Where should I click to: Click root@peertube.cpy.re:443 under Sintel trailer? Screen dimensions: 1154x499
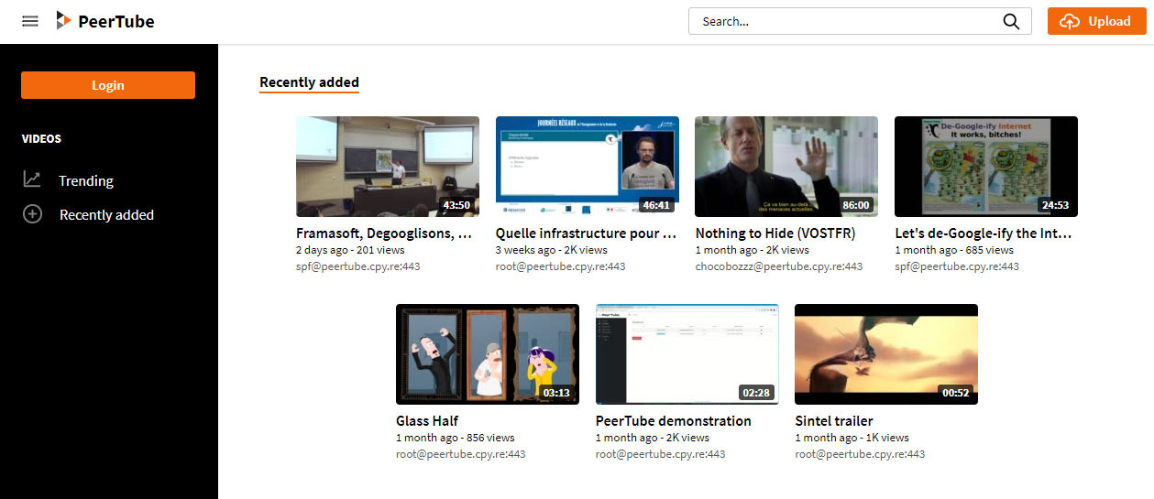pyautogui.click(x=860, y=454)
